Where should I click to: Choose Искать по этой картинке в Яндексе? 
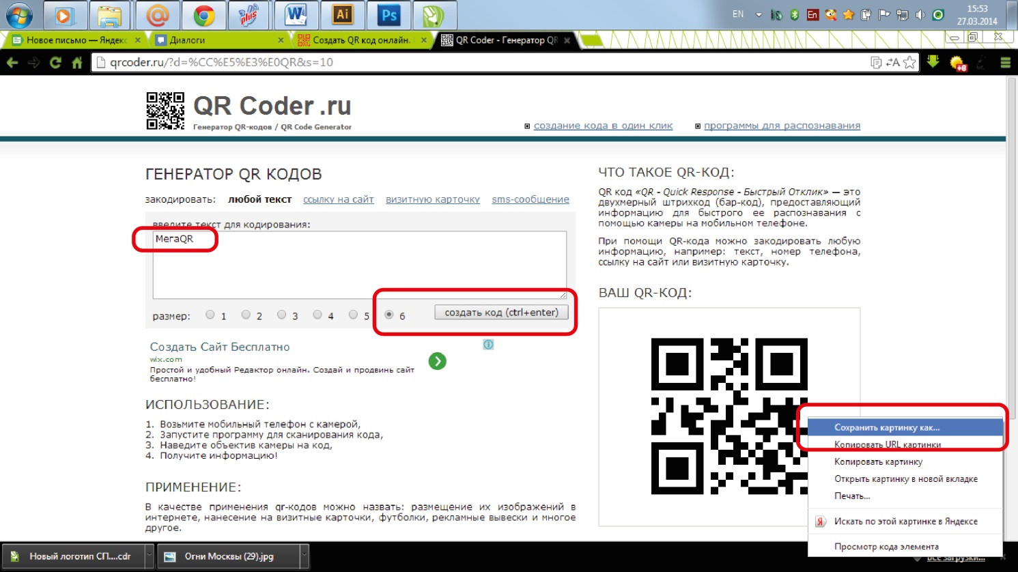[905, 521]
